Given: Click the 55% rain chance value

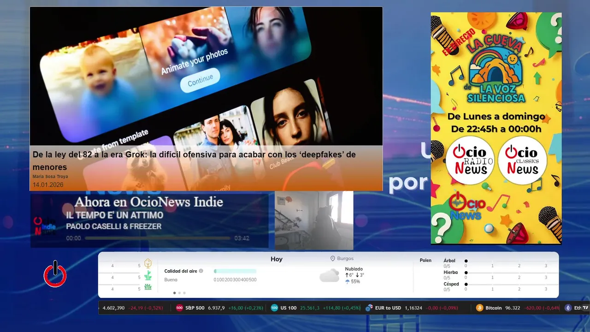Looking at the screenshot, I should 355,281.
